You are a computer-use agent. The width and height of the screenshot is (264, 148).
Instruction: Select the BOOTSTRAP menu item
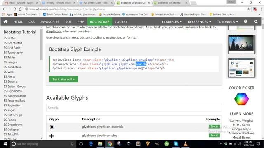point(99,22)
